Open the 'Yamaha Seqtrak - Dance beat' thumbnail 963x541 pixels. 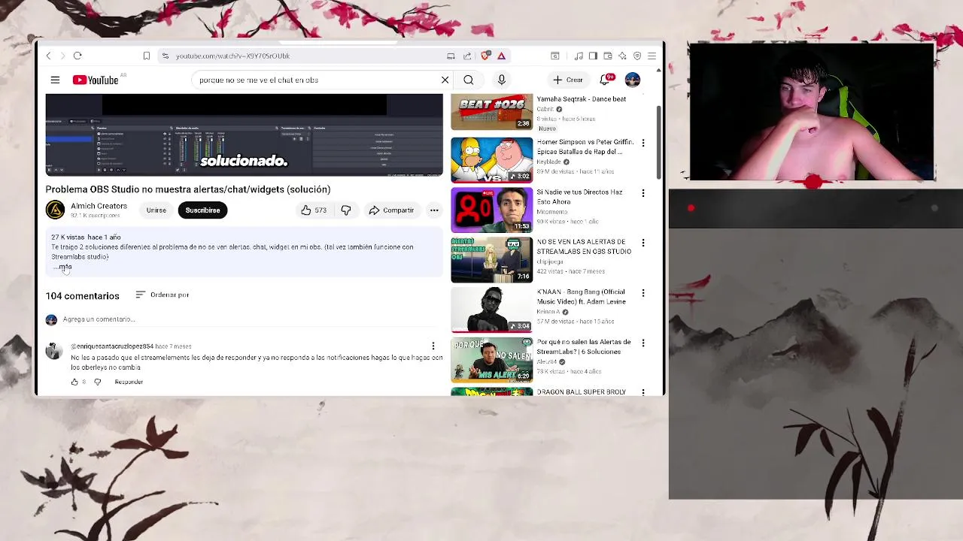pyautogui.click(x=491, y=112)
